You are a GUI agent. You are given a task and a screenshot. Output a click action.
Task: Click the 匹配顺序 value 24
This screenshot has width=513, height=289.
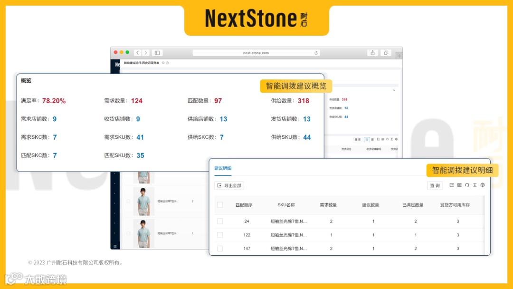point(247,221)
